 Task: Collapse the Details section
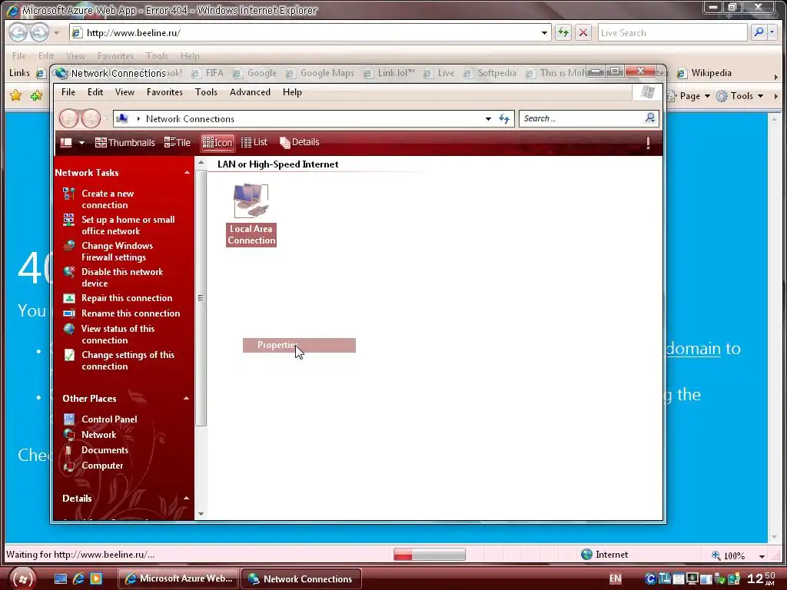click(187, 498)
